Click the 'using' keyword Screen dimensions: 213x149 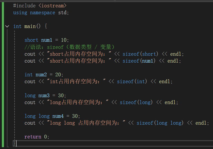click(20, 13)
